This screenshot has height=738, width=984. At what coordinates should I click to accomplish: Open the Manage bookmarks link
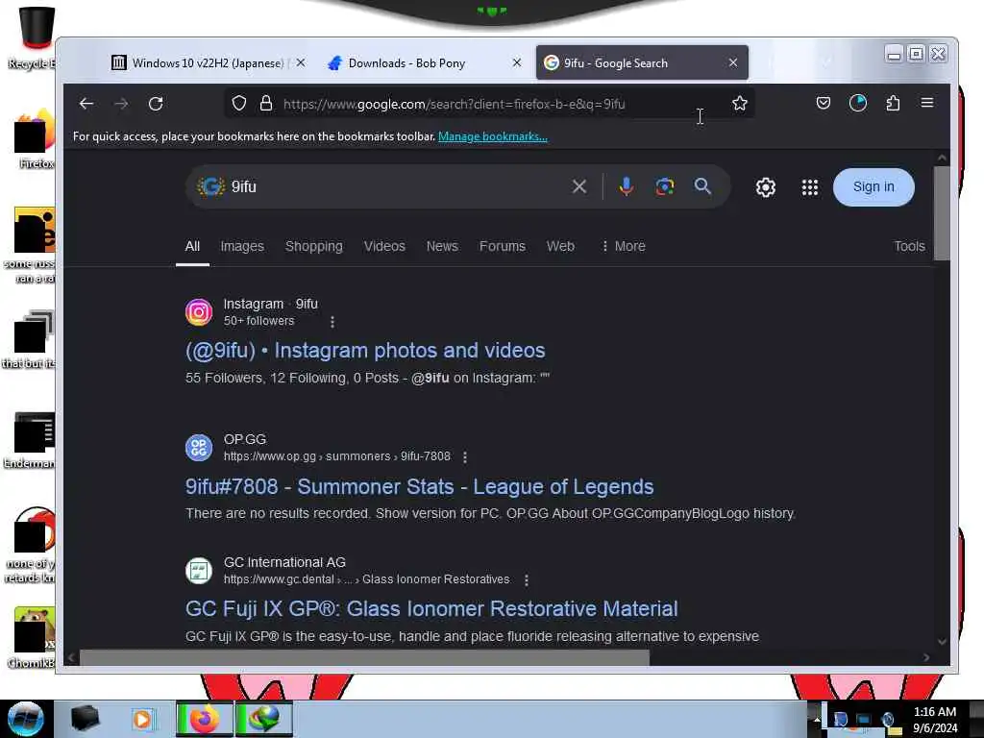coord(493,136)
